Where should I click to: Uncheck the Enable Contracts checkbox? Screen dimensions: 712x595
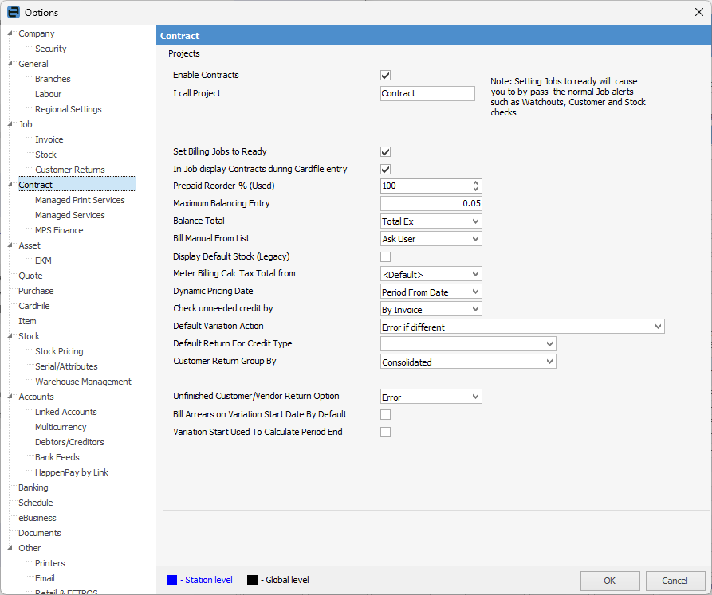(386, 76)
